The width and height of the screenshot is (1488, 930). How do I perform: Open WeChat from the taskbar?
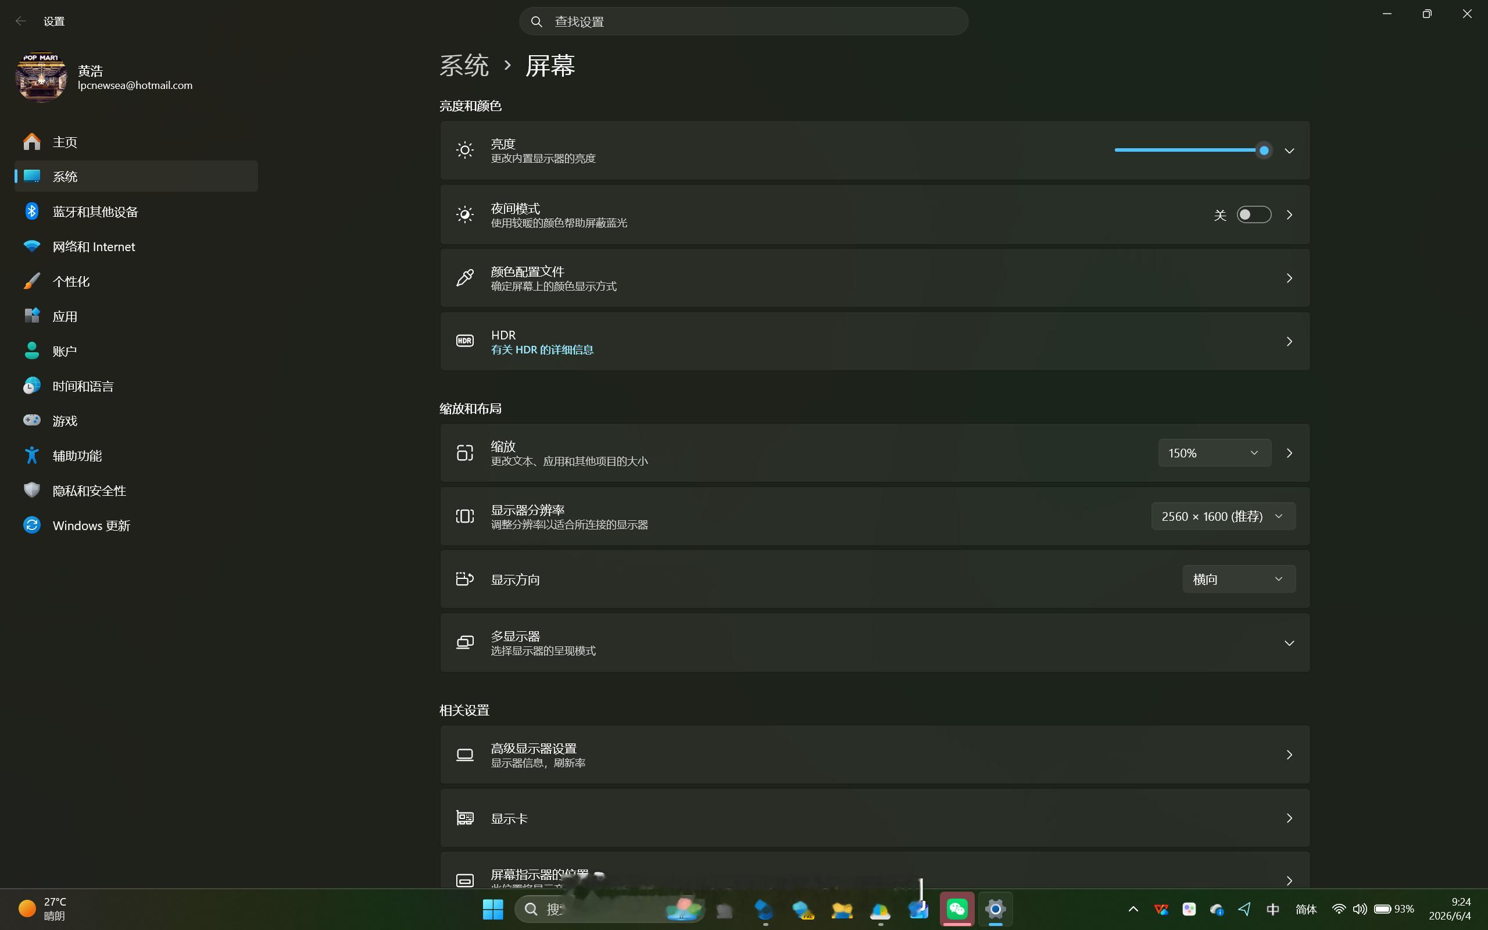(x=957, y=908)
